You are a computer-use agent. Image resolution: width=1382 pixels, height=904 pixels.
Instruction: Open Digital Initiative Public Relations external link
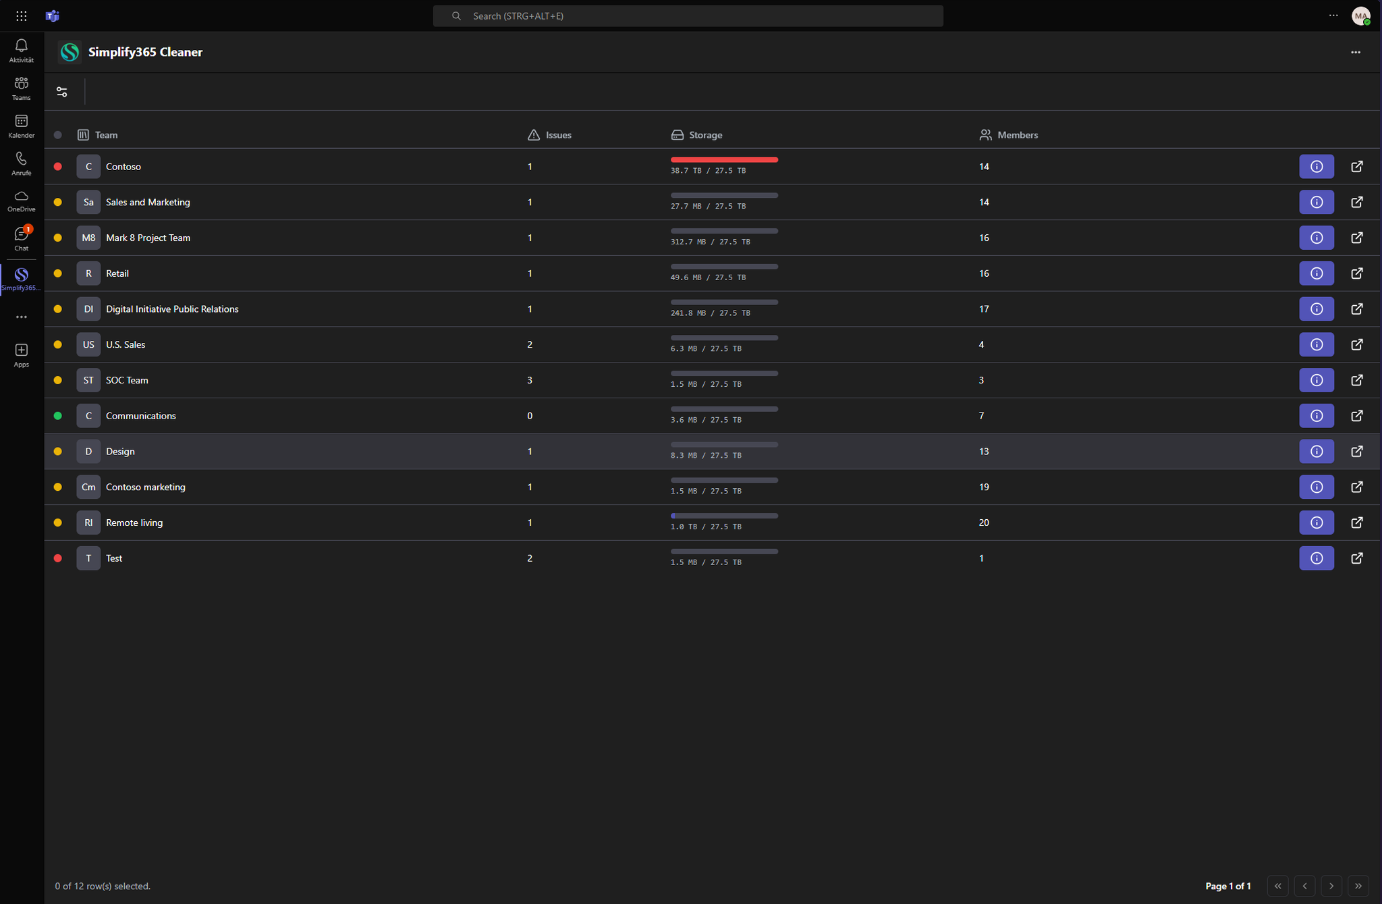pyautogui.click(x=1356, y=309)
